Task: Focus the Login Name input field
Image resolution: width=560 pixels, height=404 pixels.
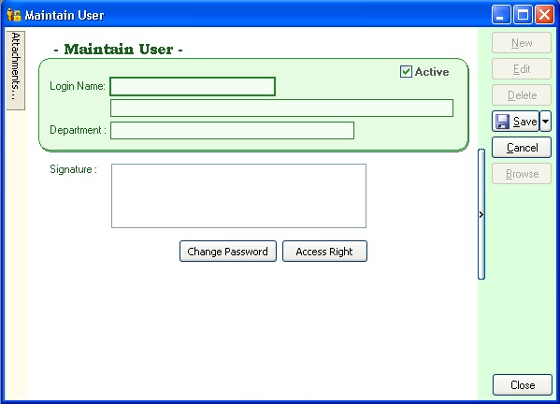Action: 193,86
